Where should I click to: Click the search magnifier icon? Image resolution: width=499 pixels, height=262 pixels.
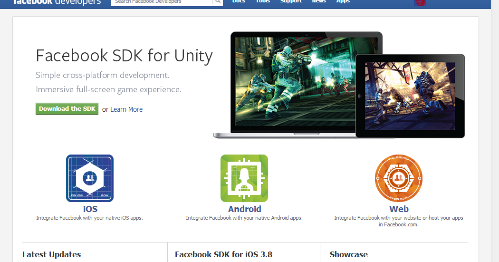[x=218, y=1]
